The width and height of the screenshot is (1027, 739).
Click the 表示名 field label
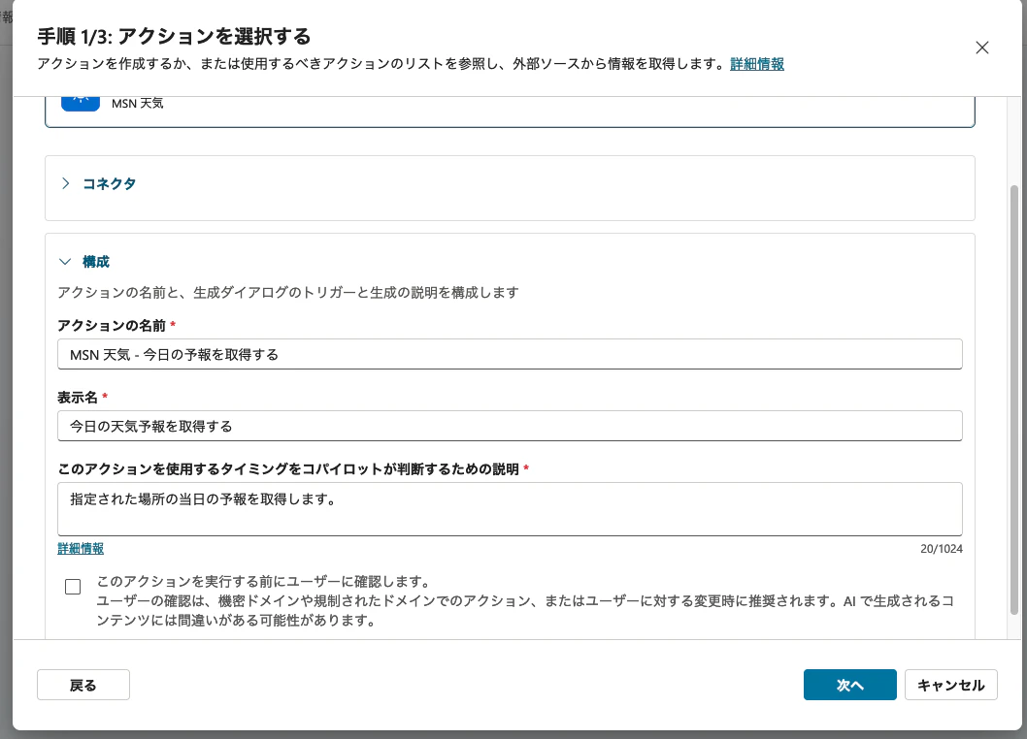78,398
